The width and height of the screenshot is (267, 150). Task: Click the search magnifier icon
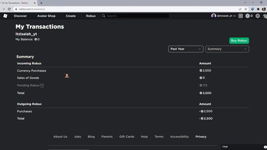click(103, 16)
